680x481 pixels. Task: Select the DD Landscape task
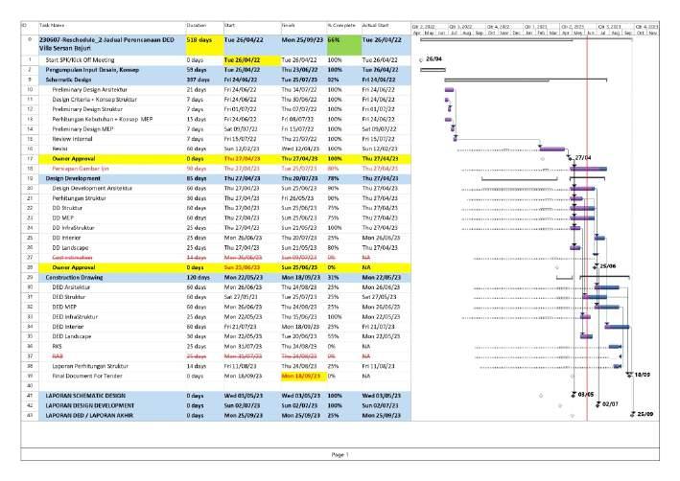70,248
